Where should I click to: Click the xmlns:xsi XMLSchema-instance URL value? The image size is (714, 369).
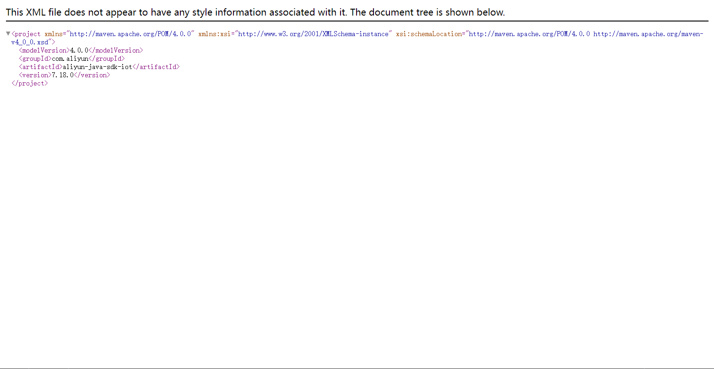[314, 34]
